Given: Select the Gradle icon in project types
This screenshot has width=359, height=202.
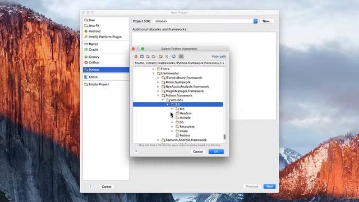Looking at the screenshot, I should tap(86, 49).
